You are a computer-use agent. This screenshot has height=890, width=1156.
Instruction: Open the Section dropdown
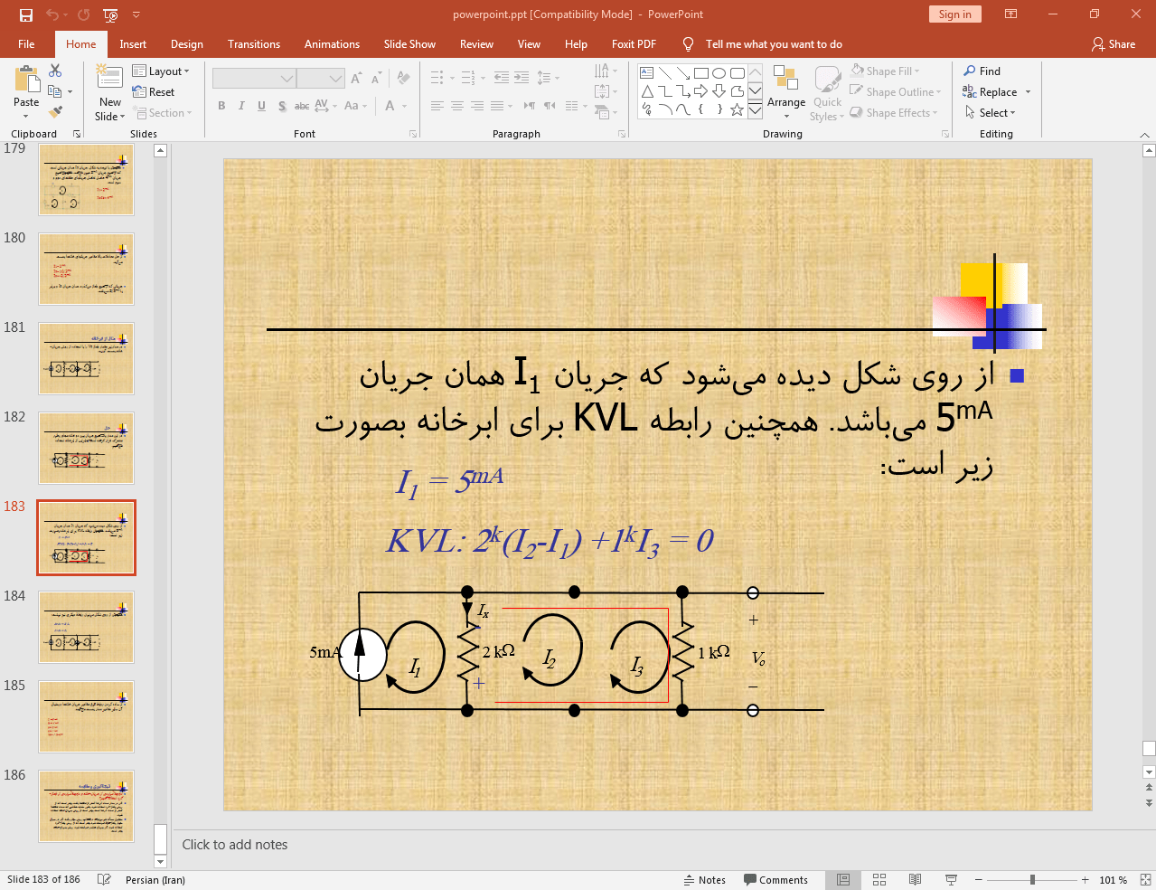tap(163, 113)
